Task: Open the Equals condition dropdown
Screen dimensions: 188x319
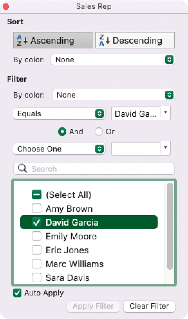Action: (59, 113)
